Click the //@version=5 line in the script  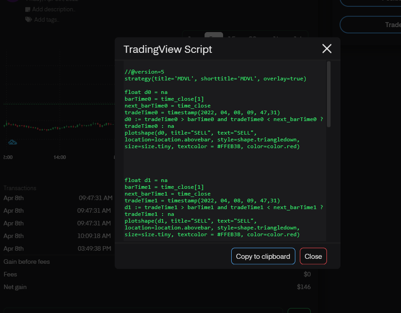coord(145,72)
